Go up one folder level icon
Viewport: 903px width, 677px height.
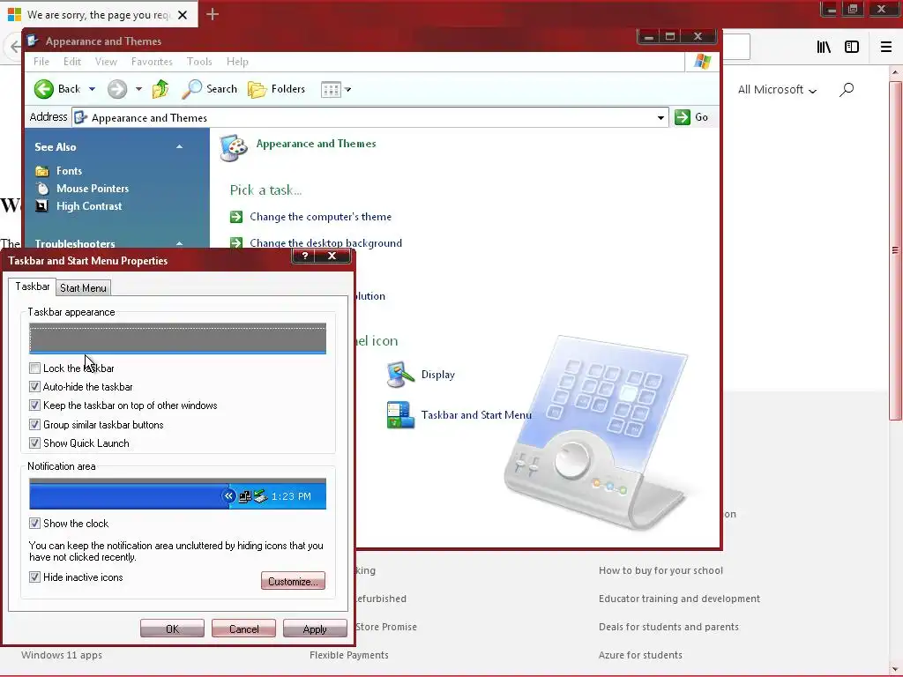160,89
